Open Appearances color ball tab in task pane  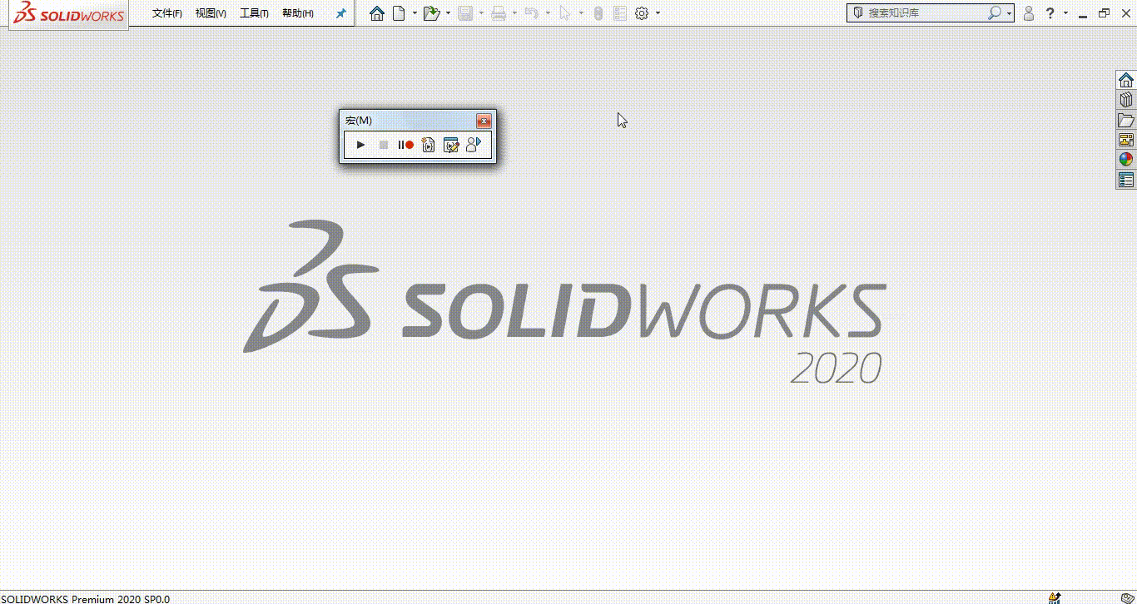tap(1126, 160)
